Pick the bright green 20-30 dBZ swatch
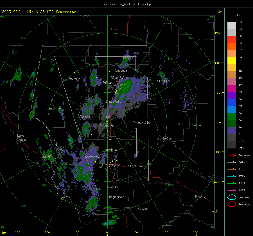This screenshot has width=253, height=236. coord(232,117)
